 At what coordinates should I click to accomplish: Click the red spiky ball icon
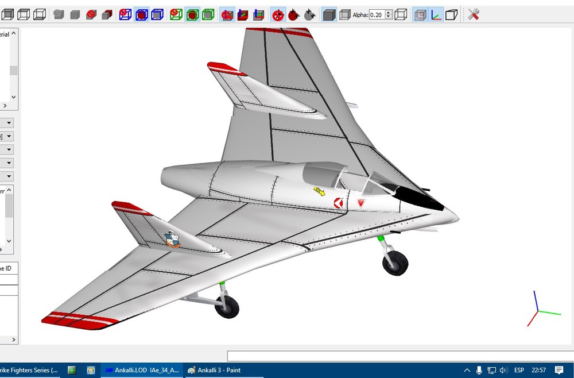tap(293, 15)
